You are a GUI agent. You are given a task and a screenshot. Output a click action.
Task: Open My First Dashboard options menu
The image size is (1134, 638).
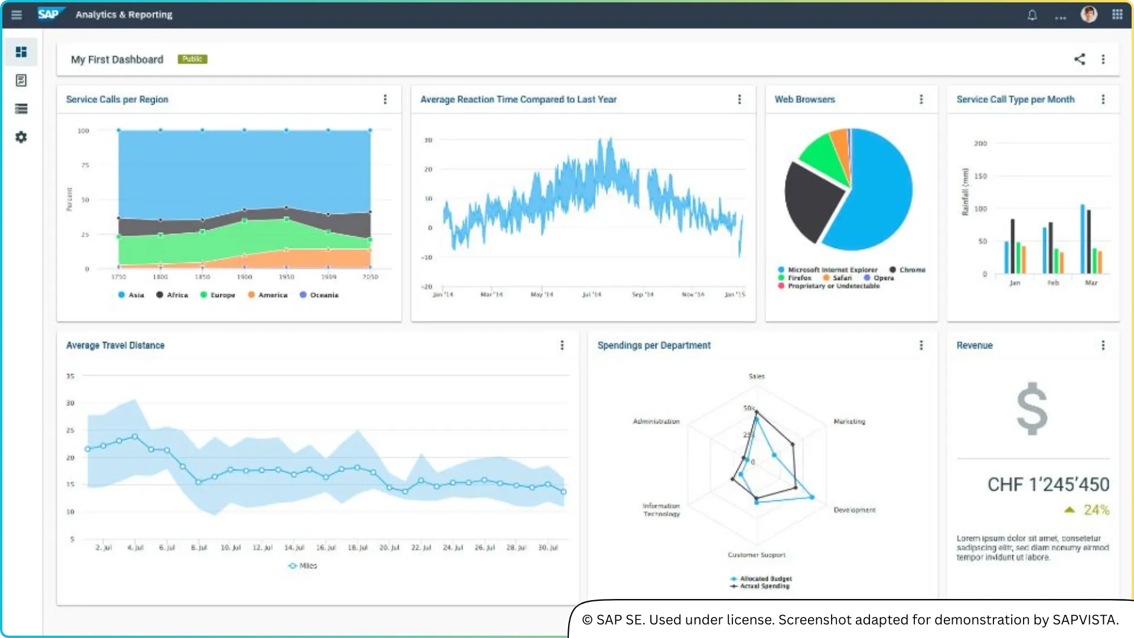pos(1103,59)
